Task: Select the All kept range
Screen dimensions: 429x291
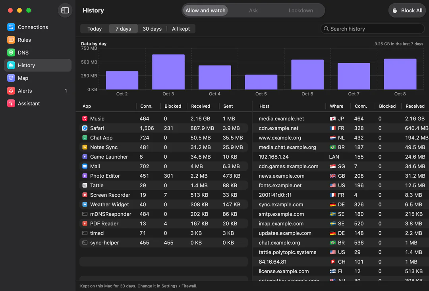Action: (x=181, y=29)
